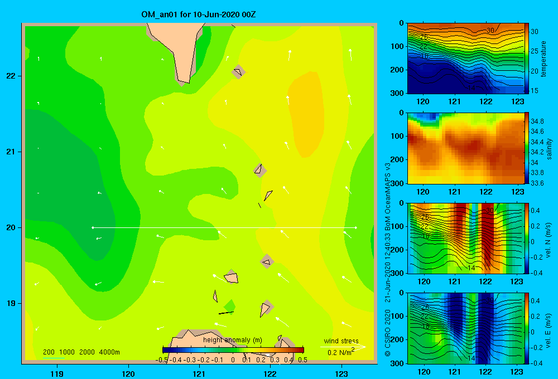
Task: Click the 100 depth label on salinity panel
Action: click(x=397, y=136)
